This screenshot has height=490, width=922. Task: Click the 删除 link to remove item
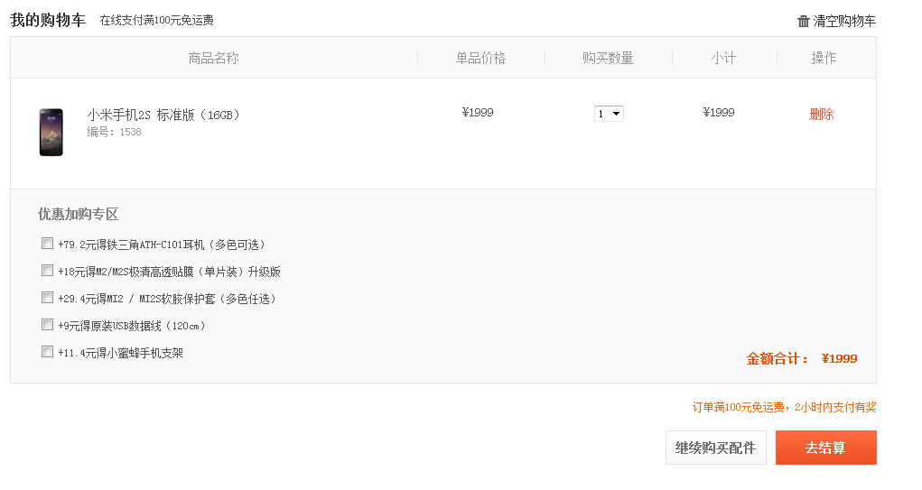pyautogui.click(x=821, y=114)
